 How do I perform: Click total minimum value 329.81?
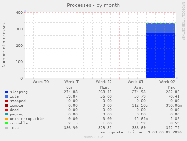pyautogui.click(x=105, y=128)
